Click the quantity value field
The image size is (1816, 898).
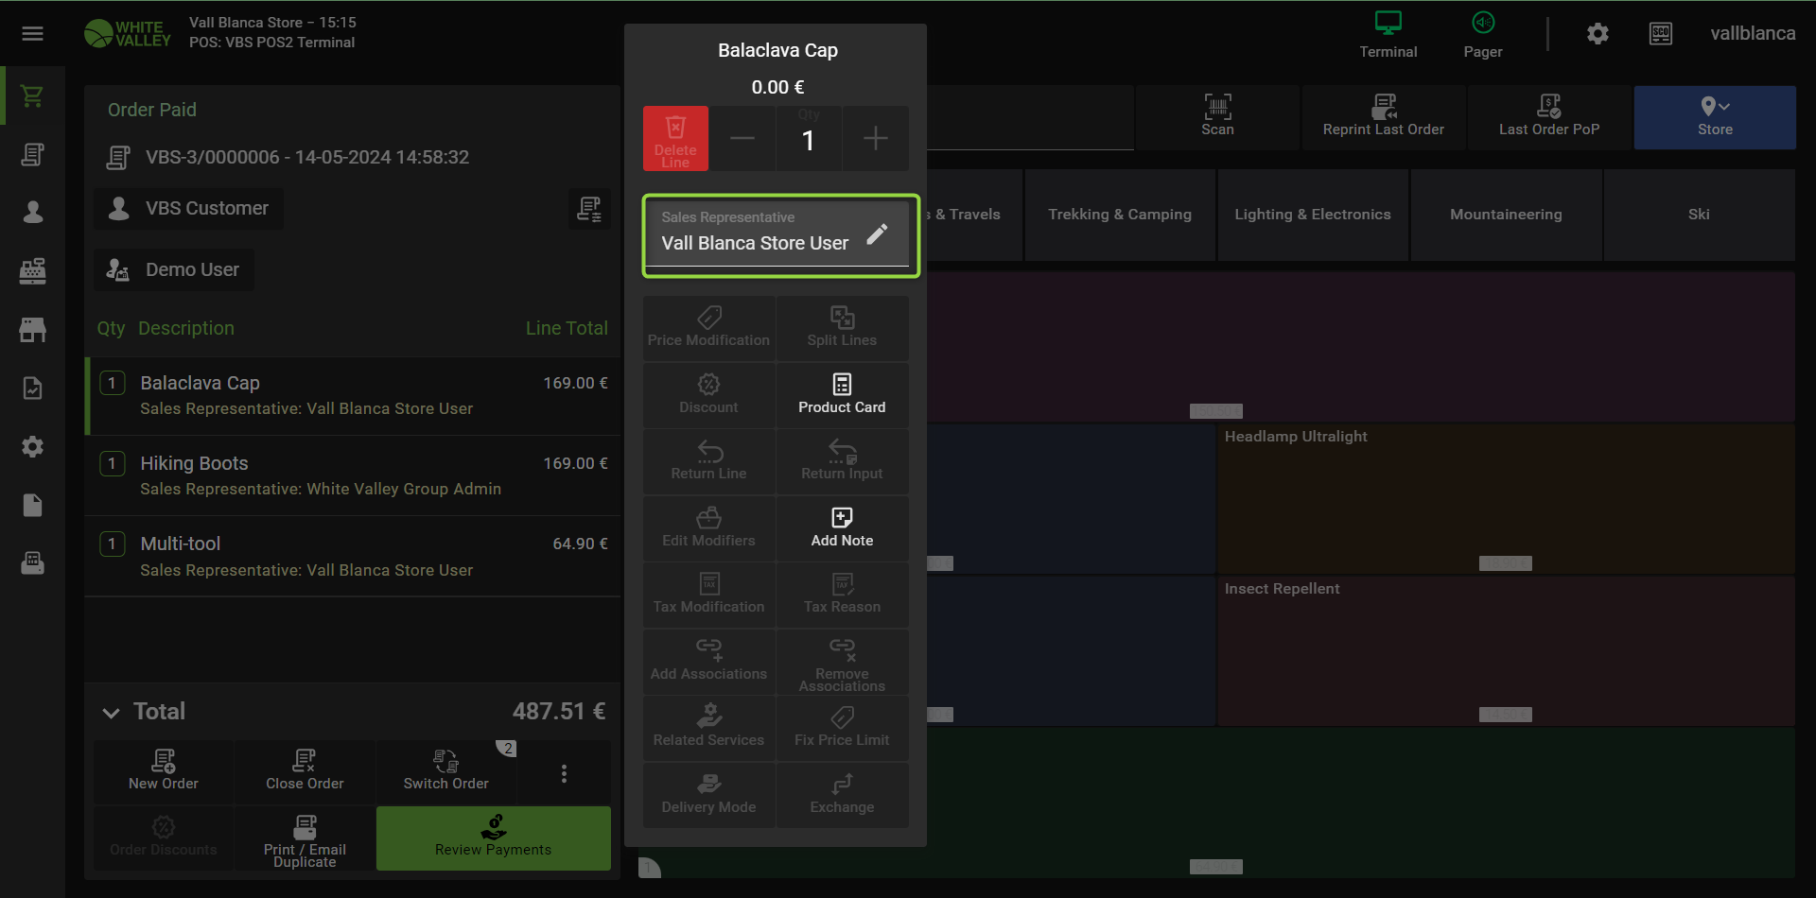pos(809,138)
